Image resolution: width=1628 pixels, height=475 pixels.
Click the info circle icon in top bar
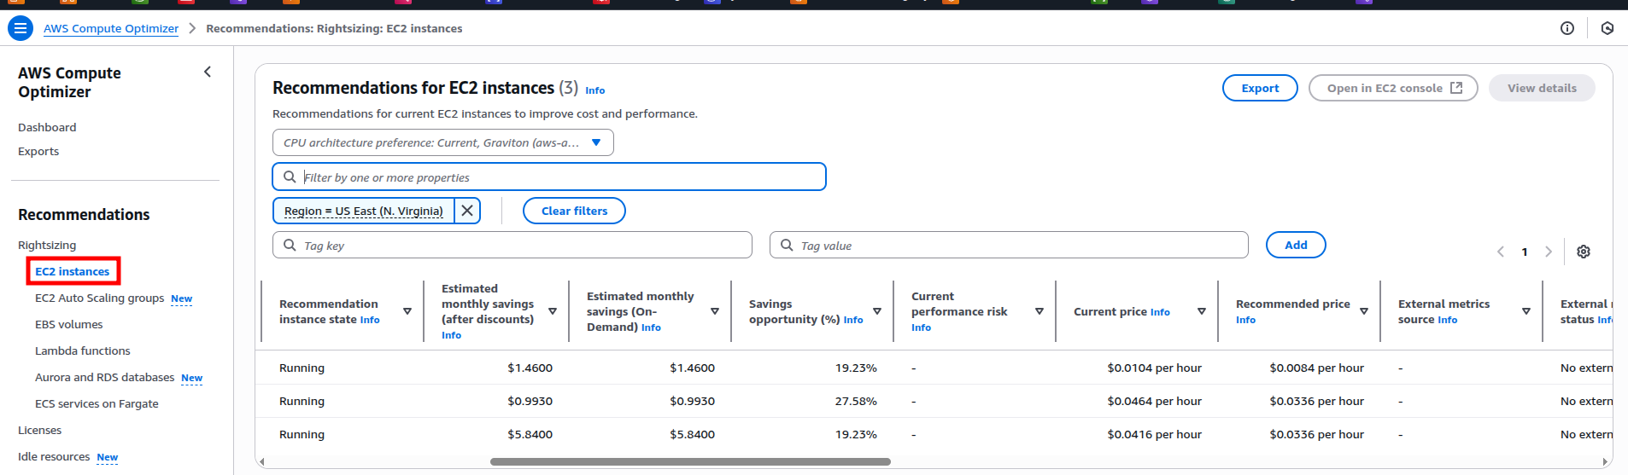point(1567,28)
